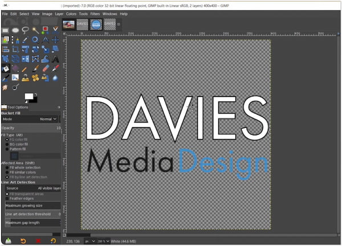Select the Text tool
Image resolution: width=342 pixels, height=246 pixels.
pyautogui.click(x=55, y=59)
